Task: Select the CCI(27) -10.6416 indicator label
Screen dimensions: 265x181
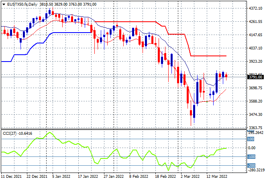Action: pos(17,134)
